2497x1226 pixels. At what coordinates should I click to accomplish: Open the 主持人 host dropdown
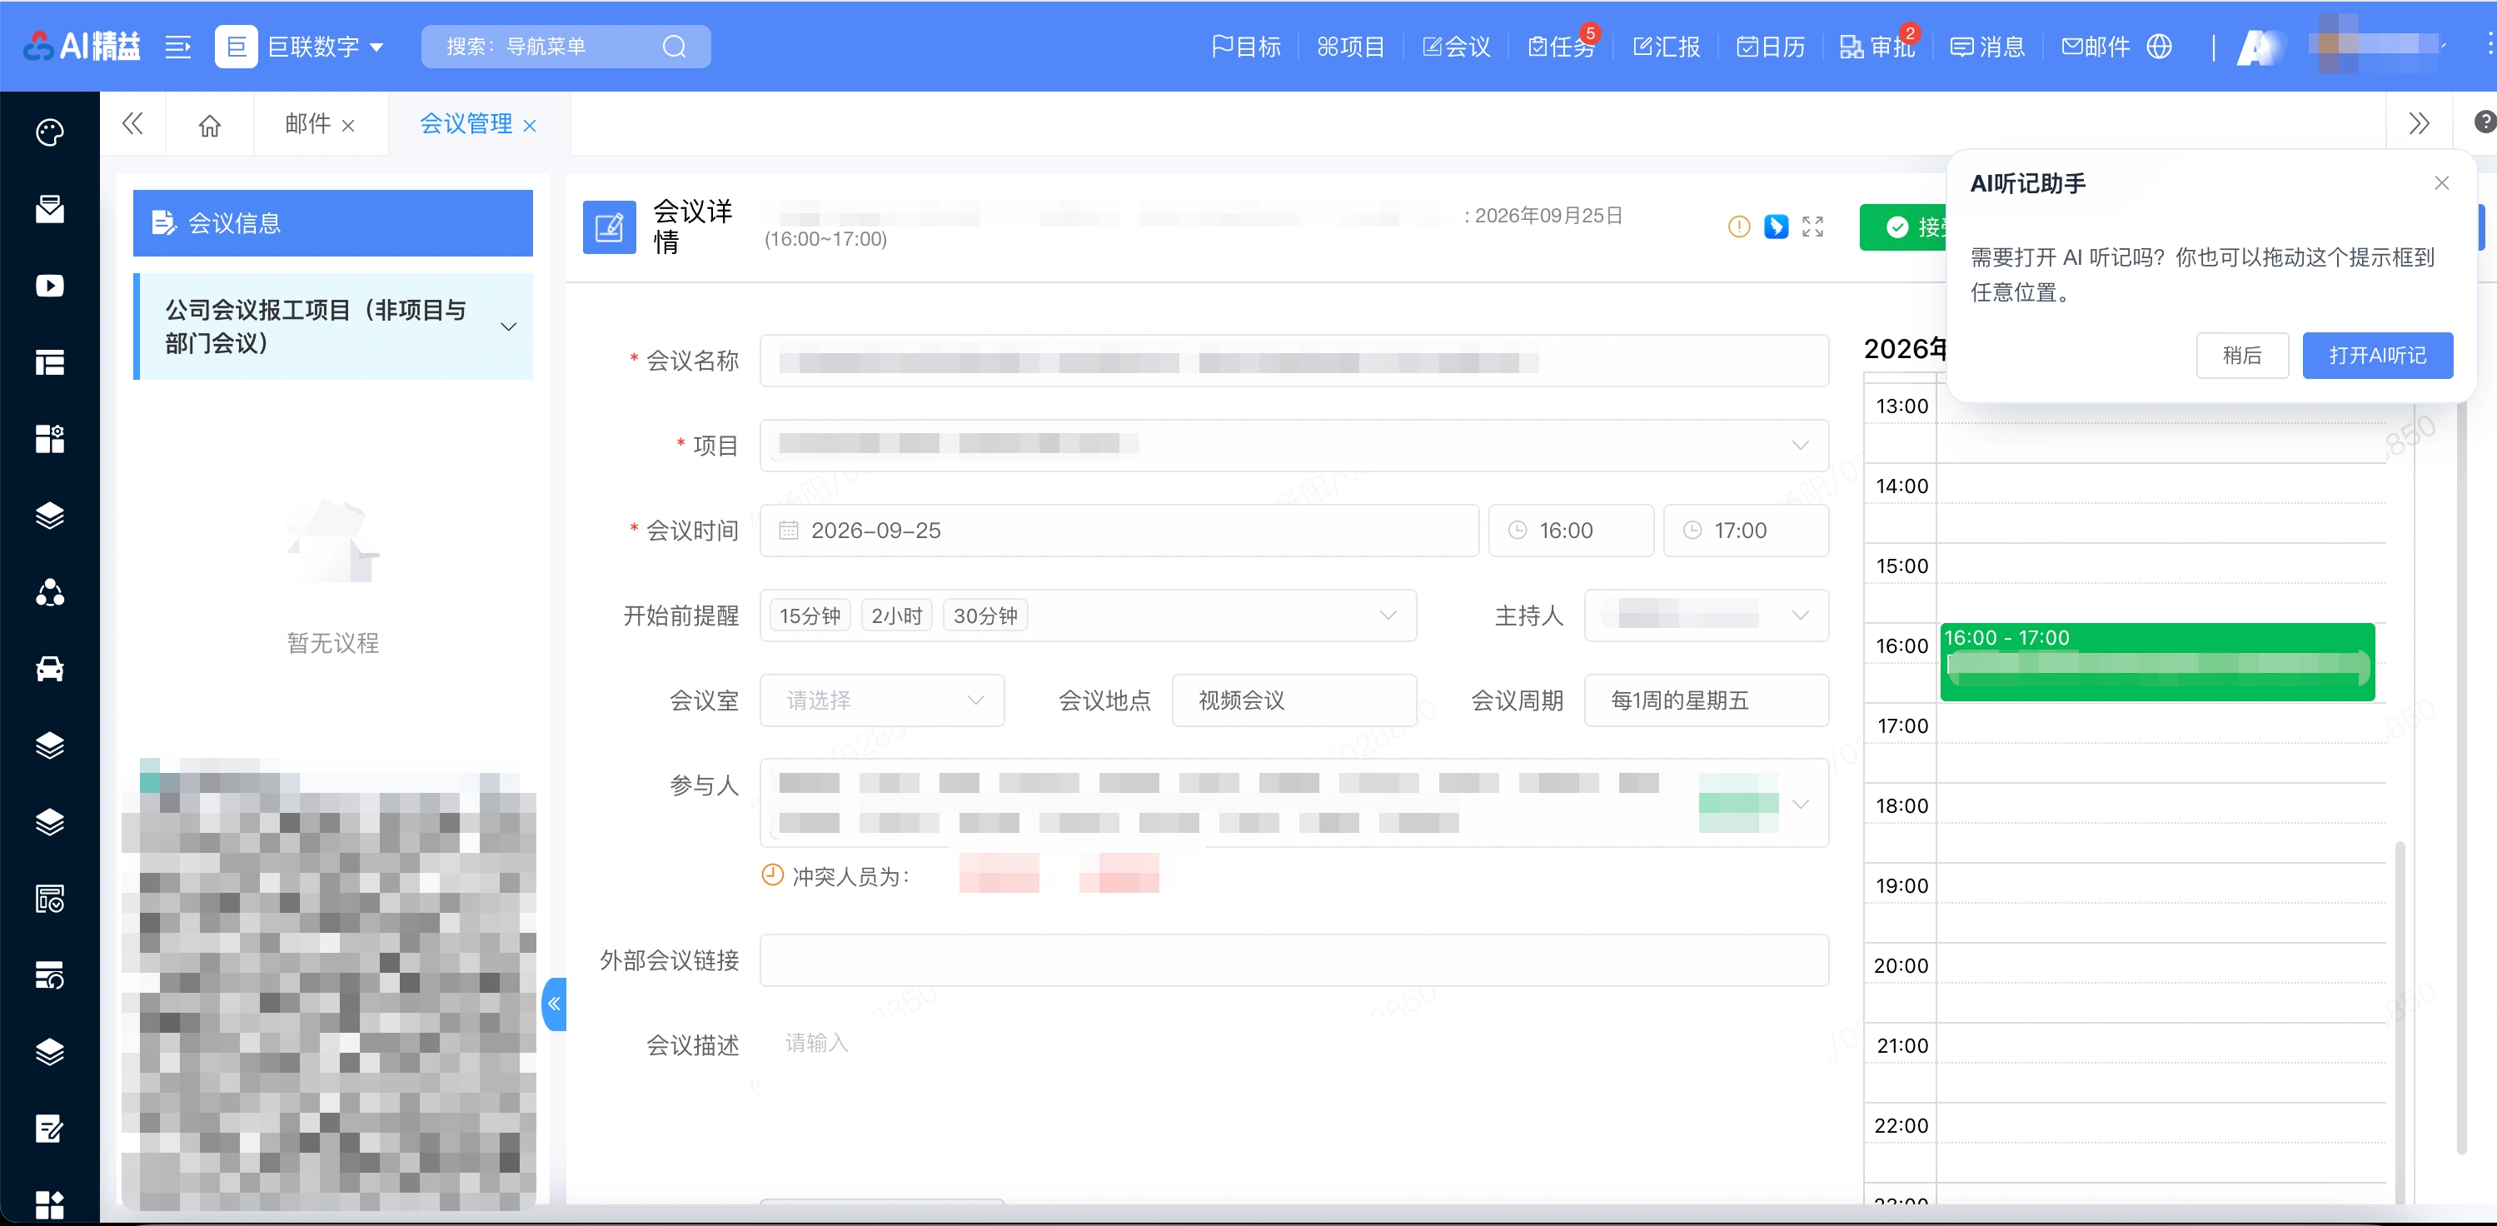[1706, 615]
